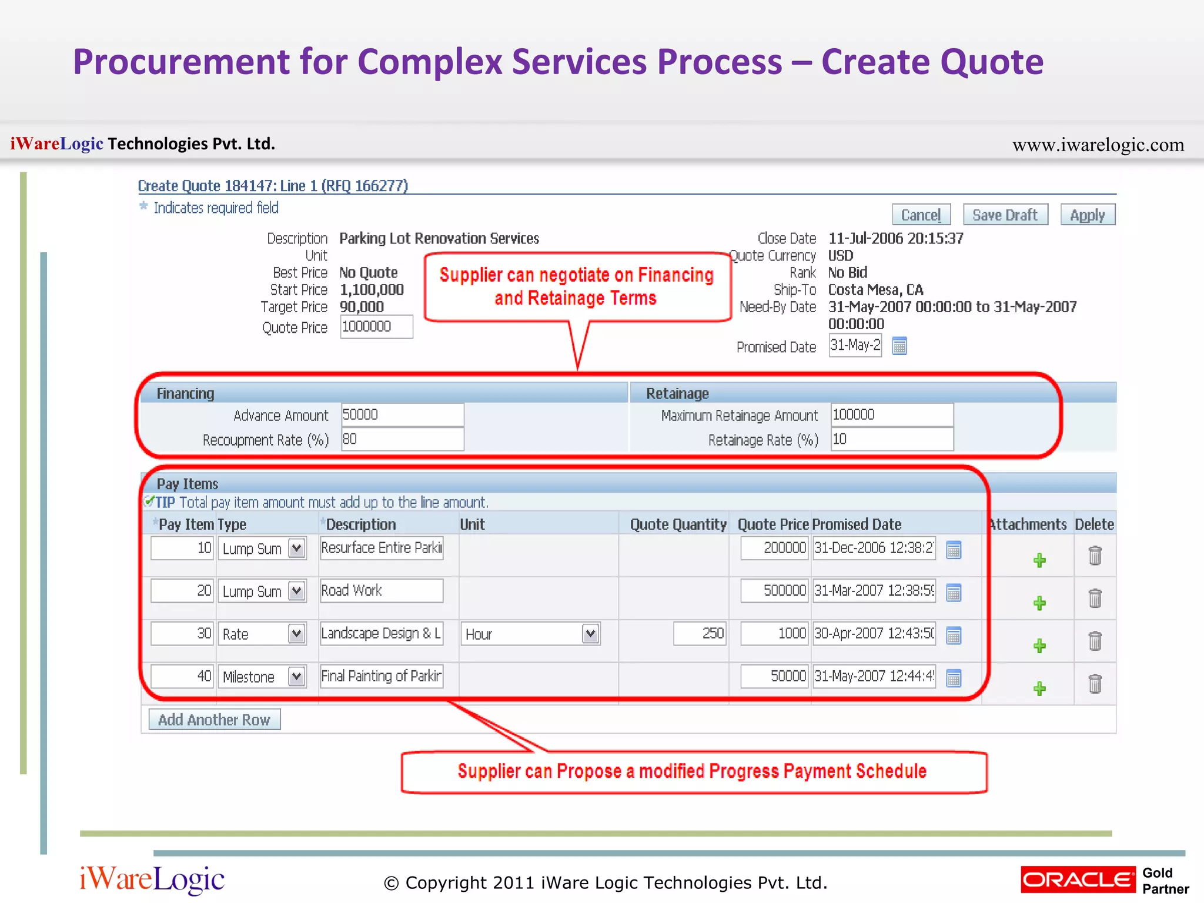This screenshot has width=1204, height=903.
Task: Focus the Quote Price field
Action: 377,327
